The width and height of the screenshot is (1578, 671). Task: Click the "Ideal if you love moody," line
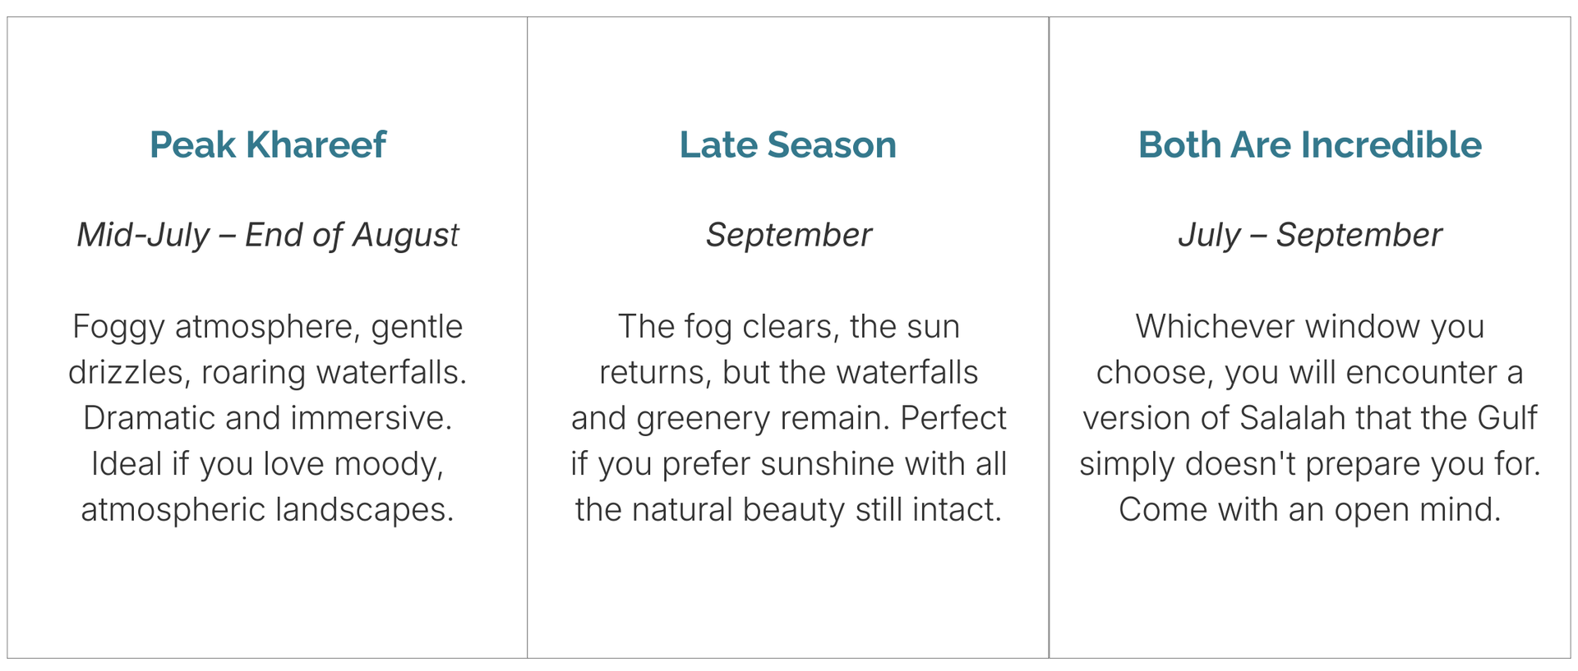pyautogui.click(x=267, y=464)
